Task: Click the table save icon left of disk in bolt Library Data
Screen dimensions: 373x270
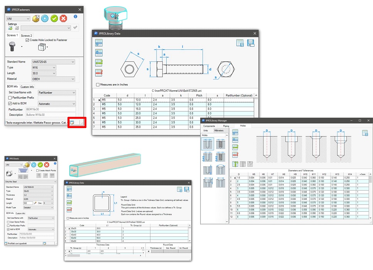Action: click(x=240, y=43)
